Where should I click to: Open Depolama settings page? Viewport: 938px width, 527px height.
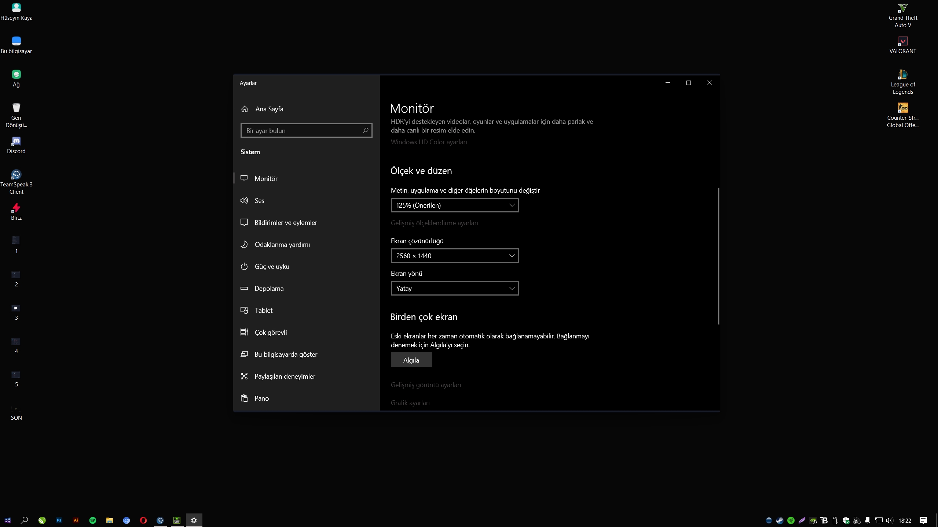269,288
